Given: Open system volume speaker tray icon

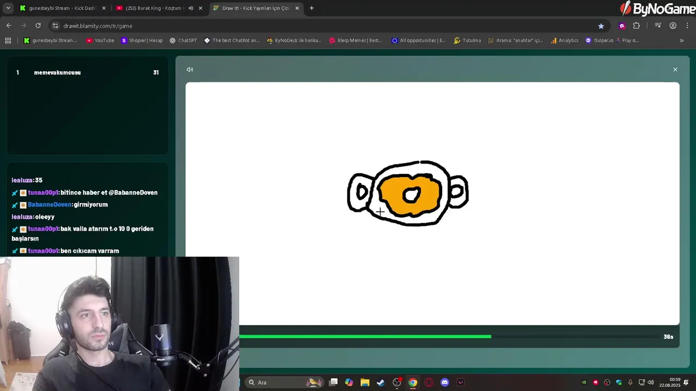Looking at the screenshot, I should (x=651, y=382).
